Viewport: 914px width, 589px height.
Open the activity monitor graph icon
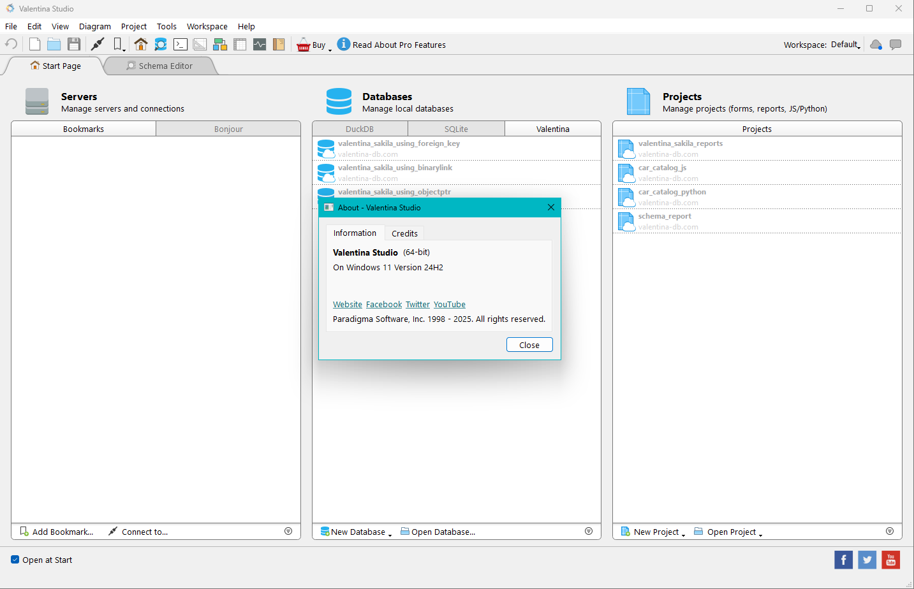pos(260,44)
